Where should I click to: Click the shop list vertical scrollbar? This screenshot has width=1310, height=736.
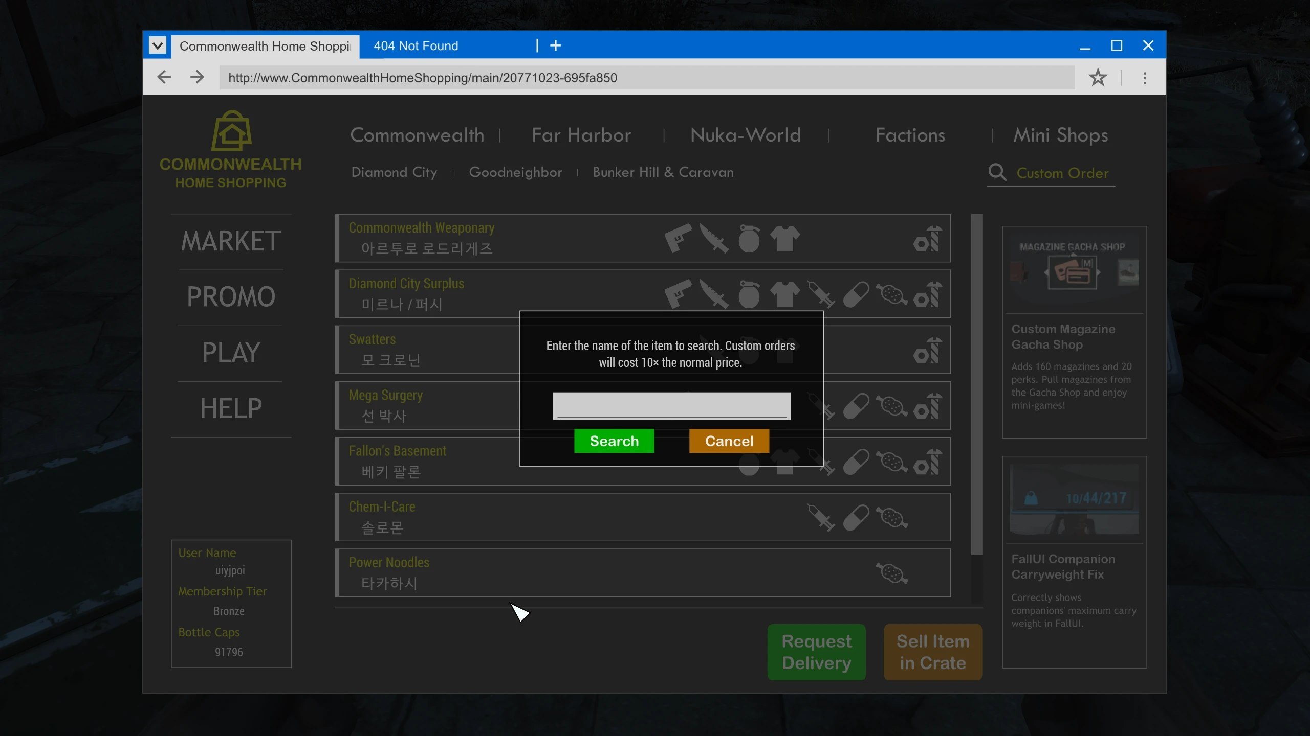point(976,383)
